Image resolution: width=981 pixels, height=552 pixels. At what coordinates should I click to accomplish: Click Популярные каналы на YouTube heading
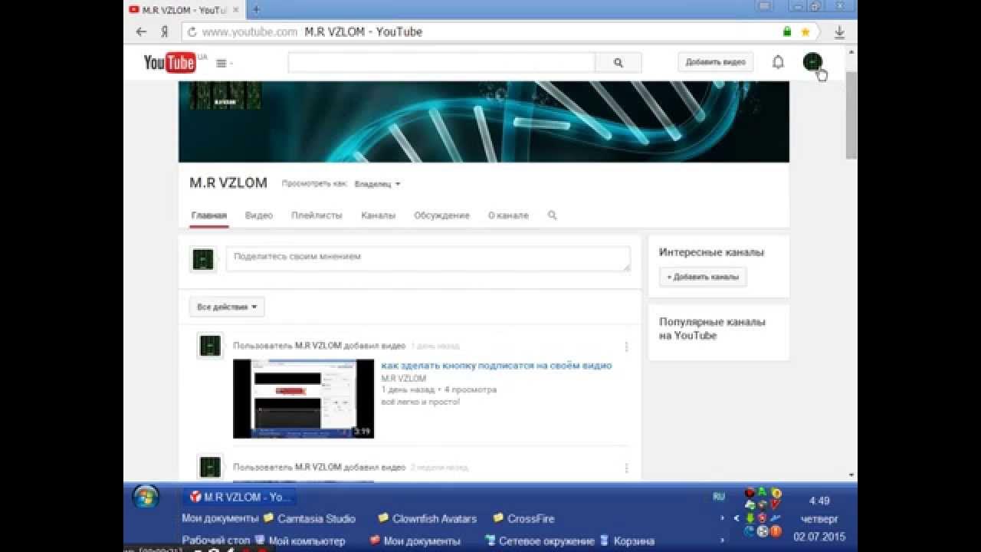712,329
